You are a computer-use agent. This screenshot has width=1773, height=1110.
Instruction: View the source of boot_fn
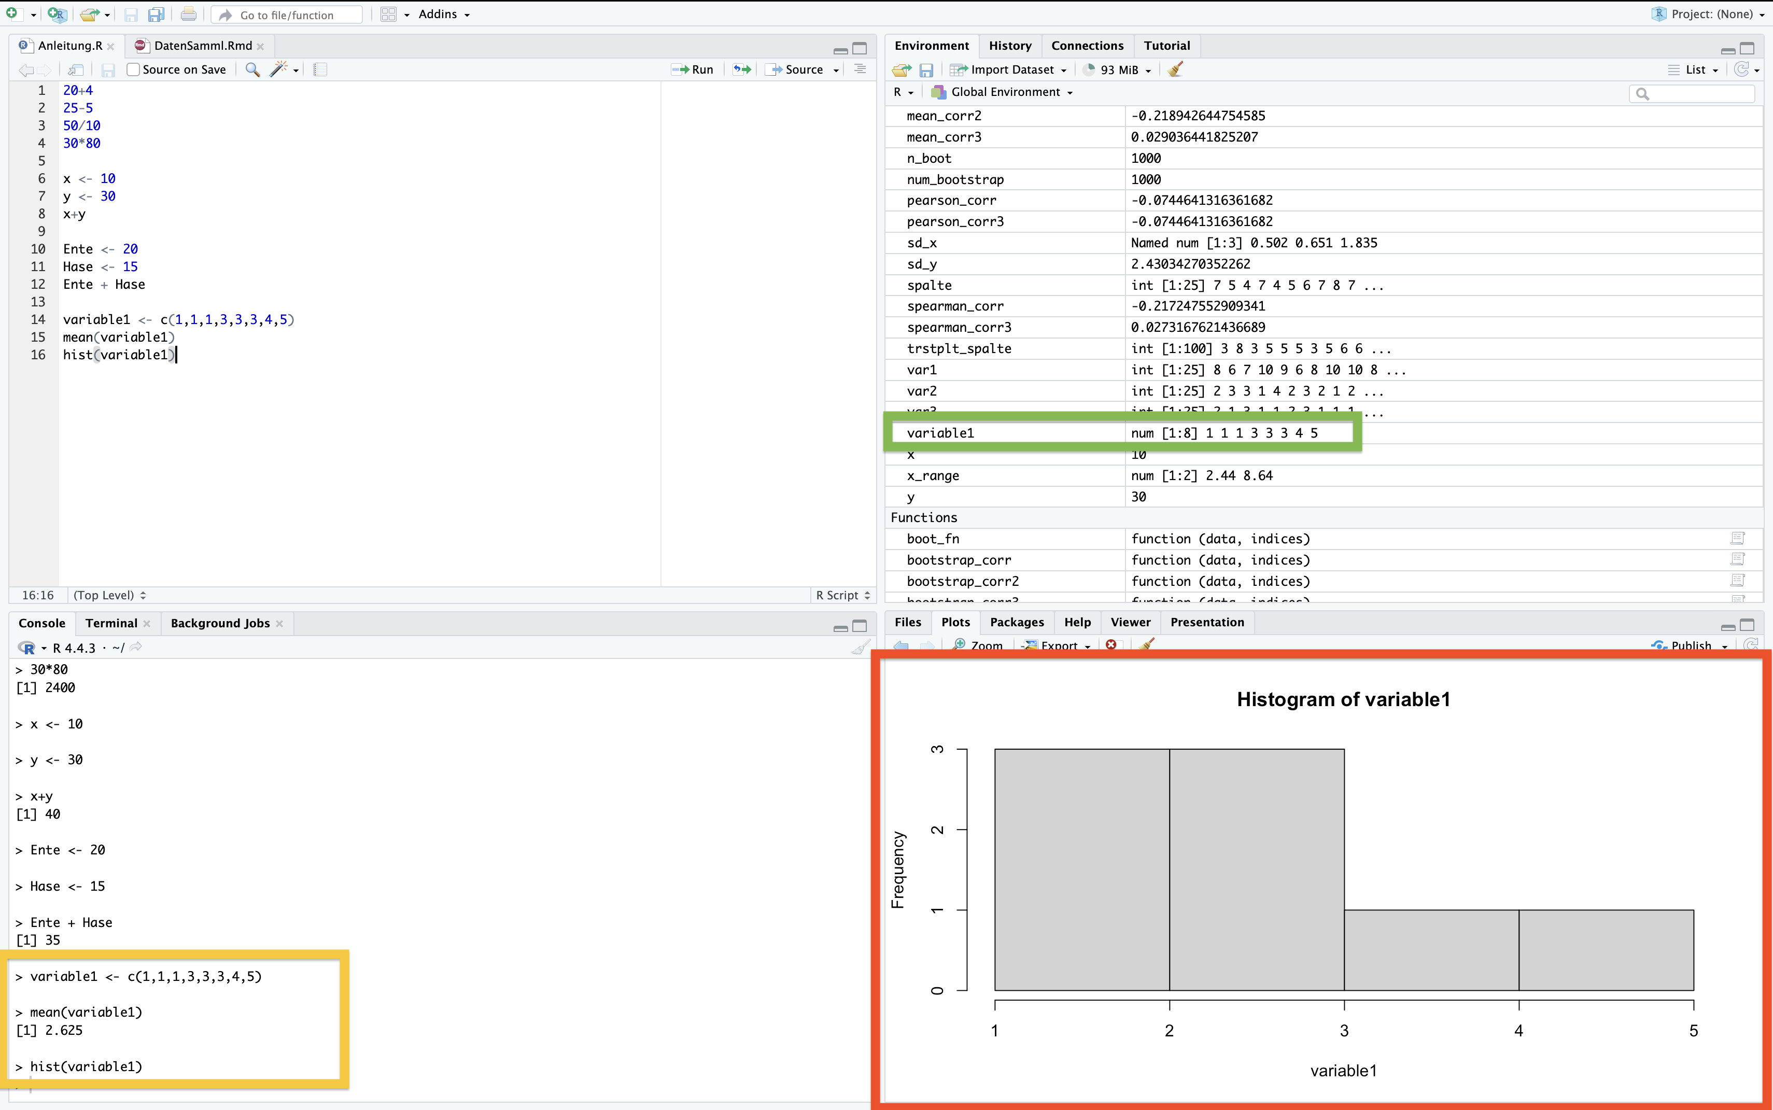coord(1737,538)
